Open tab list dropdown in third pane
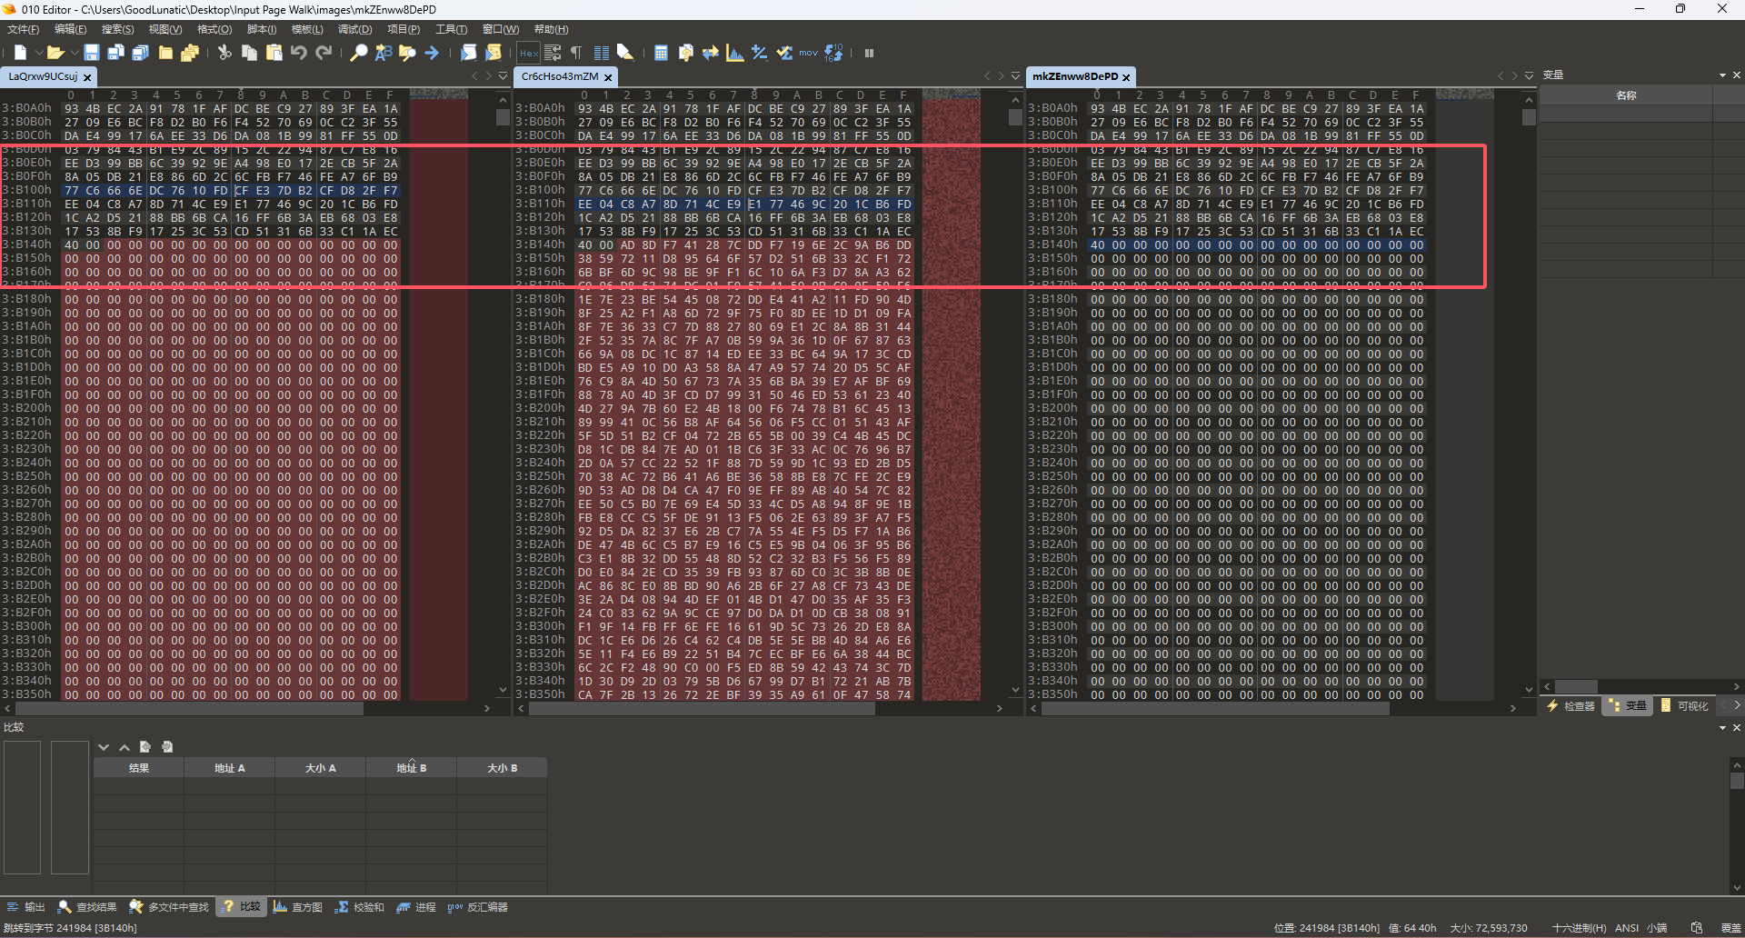The height and width of the screenshot is (938, 1745). pyautogui.click(x=1529, y=76)
